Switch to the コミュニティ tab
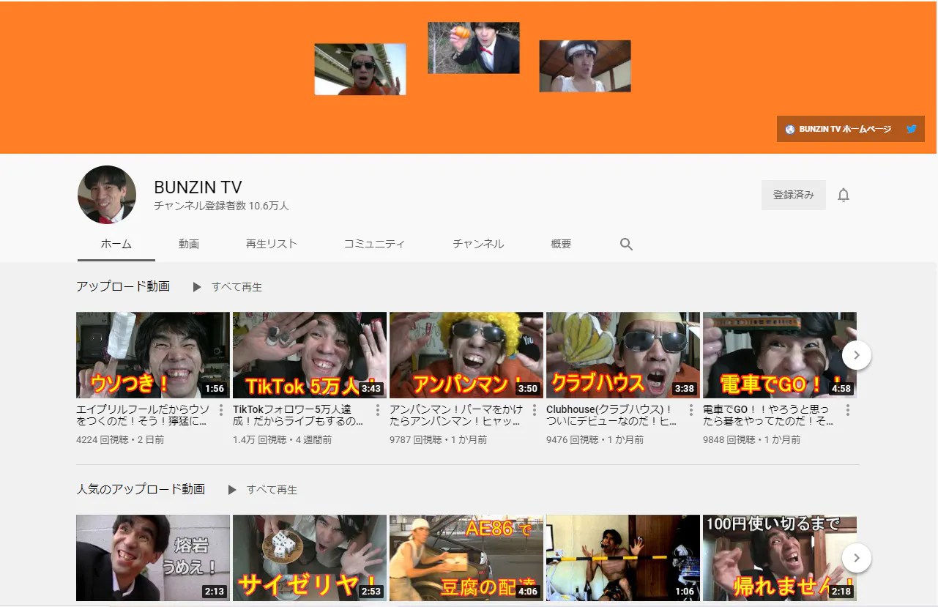This screenshot has height=607, width=938. [x=374, y=244]
